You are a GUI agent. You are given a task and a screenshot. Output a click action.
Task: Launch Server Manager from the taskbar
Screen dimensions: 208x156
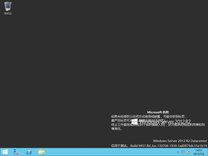tap(16, 152)
